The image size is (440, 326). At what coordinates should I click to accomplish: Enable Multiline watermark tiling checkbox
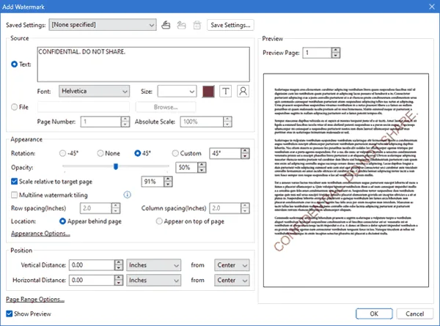click(x=15, y=195)
